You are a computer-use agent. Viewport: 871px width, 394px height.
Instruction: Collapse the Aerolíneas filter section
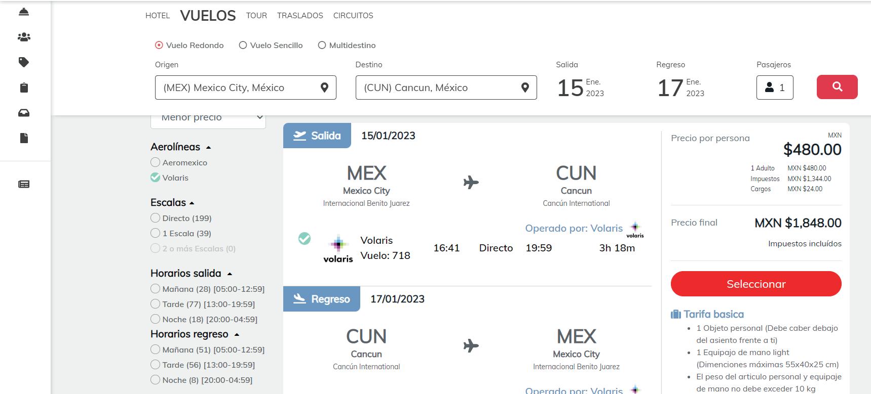click(x=208, y=147)
